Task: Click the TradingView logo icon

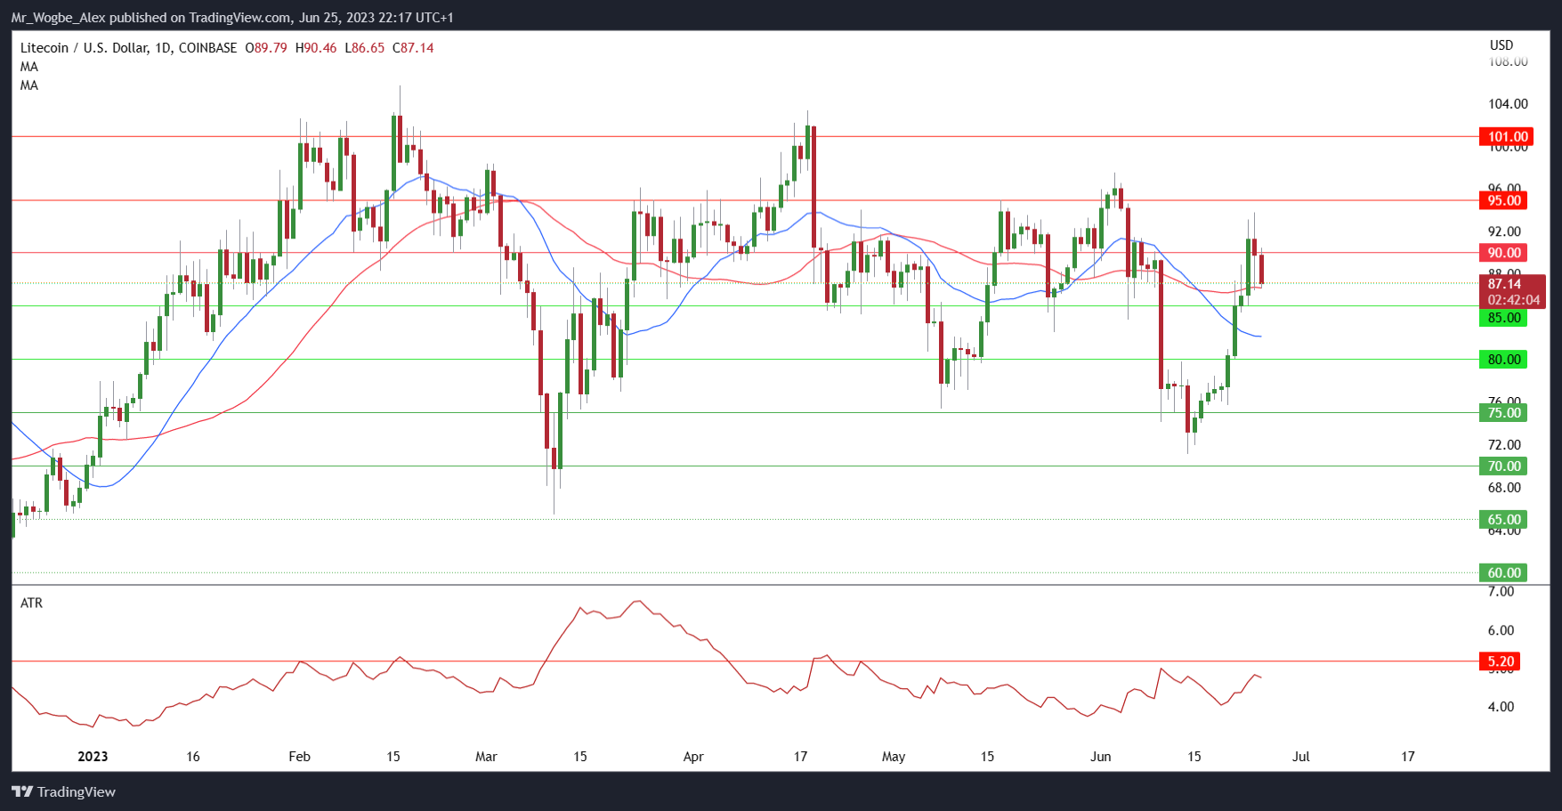Action: click(x=22, y=791)
